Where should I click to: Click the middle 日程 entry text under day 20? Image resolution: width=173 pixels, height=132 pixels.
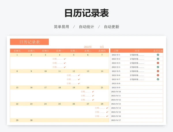[86, 96]
